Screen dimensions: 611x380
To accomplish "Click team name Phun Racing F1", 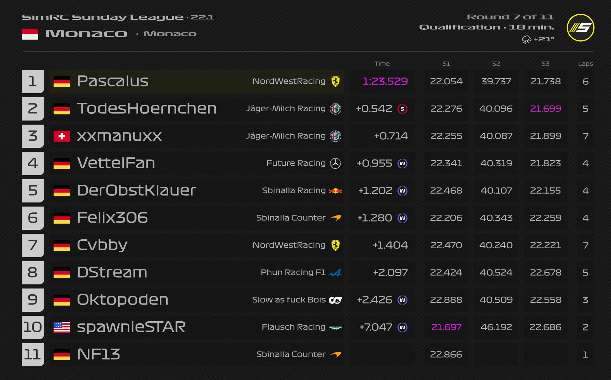I will pos(293,272).
